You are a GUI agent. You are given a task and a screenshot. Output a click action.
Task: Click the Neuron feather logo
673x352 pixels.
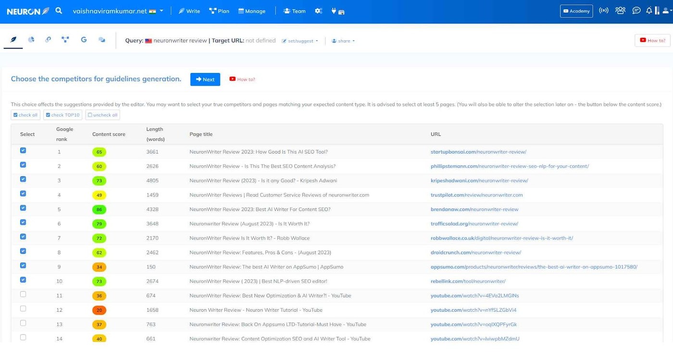point(28,11)
